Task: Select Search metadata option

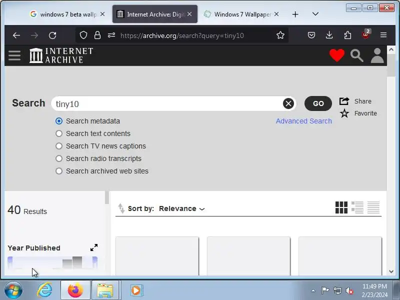Action: [59, 121]
